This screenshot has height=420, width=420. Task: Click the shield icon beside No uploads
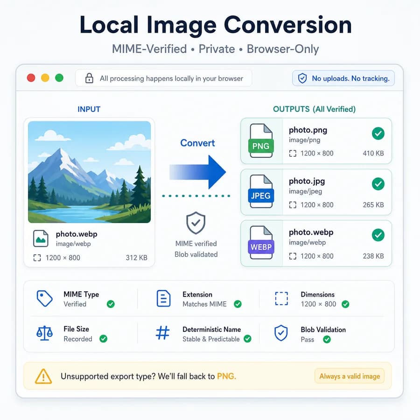(302, 78)
